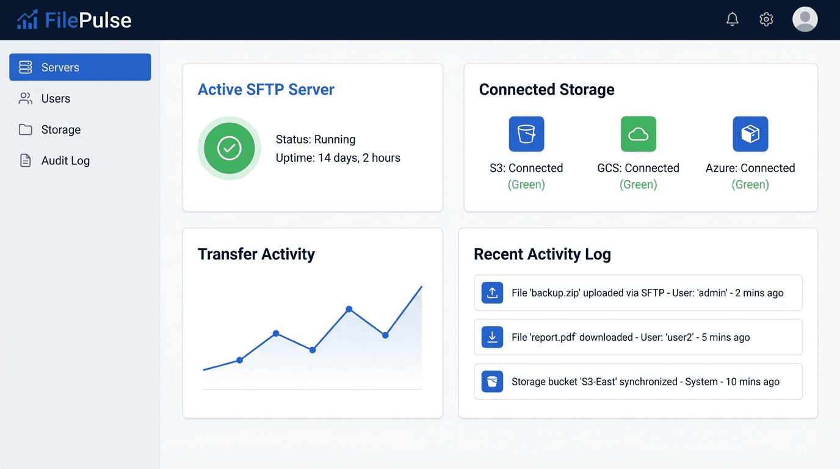The width and height of the screenshot is (840, 469).
Task: Open notifications via the bell icon
Action: [732, 19]
